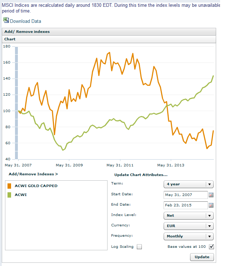Expand the Currency dropdown showing EUR
The image size is (229, 266).
pos(188,226)
